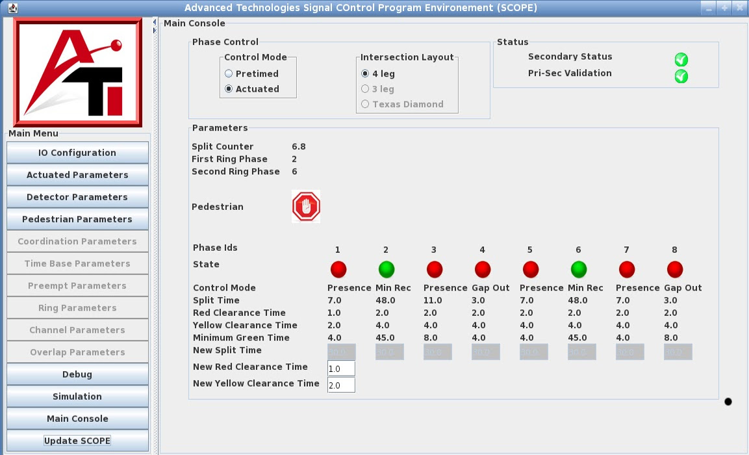The height and width of the screenshot is (455, 749).
Task: Click the pedestrian stop hand icon
Action: pos(306,207)
